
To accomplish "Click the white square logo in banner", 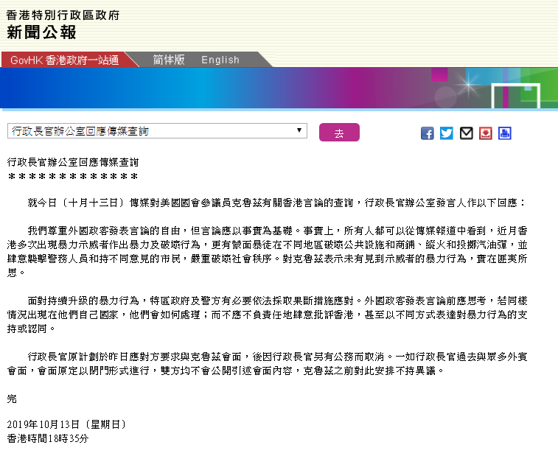I will [x=515, y=94].
